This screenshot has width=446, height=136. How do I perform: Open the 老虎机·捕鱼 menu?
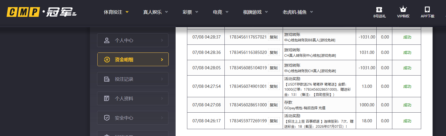pyautogui.click(x=294, y=12)
